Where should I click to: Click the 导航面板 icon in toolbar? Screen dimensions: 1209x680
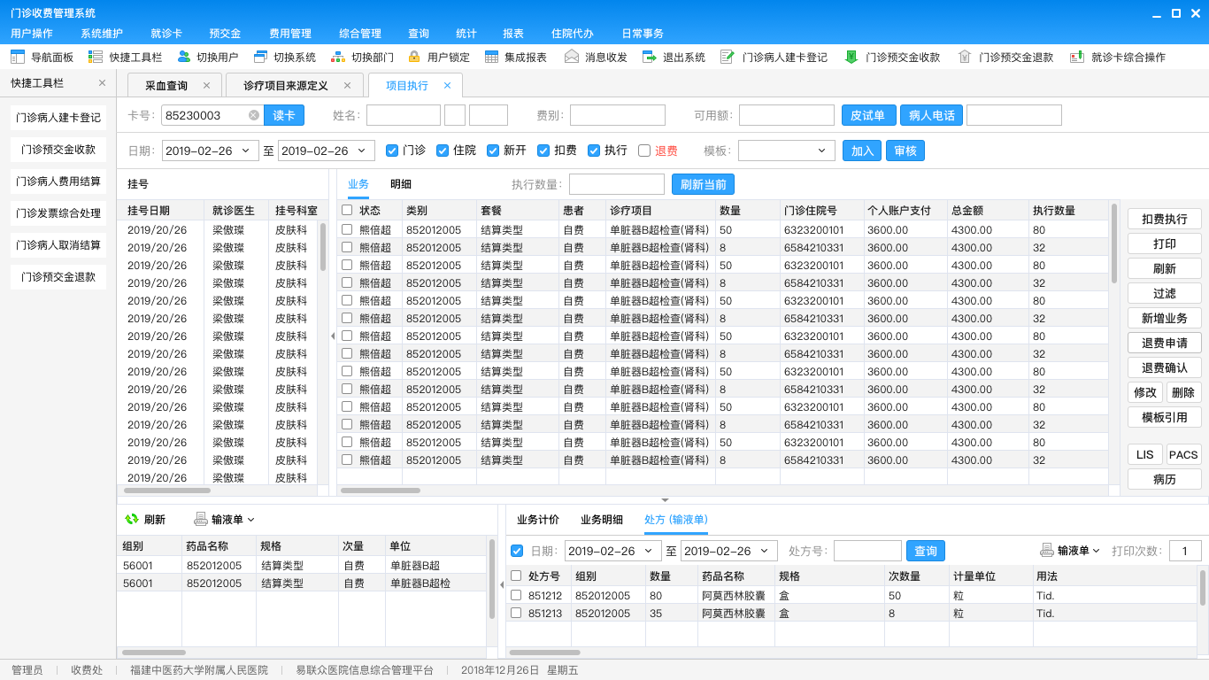coord(18,57)
